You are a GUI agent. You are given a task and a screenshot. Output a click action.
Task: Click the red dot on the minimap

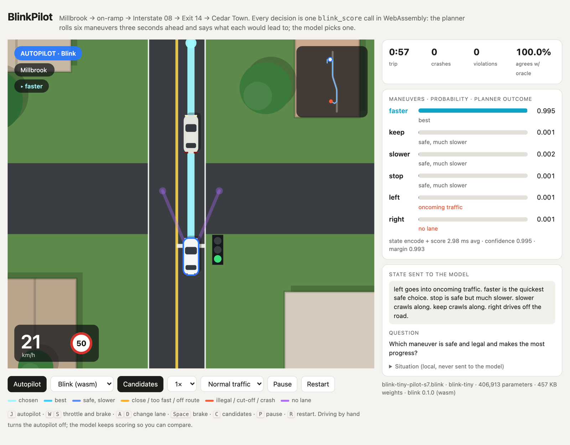click(x=331, y=101)
